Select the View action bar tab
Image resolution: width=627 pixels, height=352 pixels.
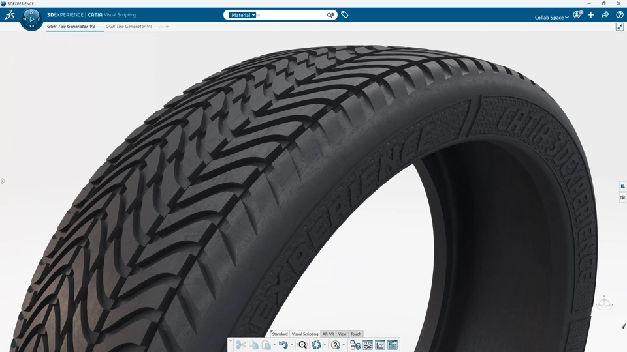pos(342,334)
